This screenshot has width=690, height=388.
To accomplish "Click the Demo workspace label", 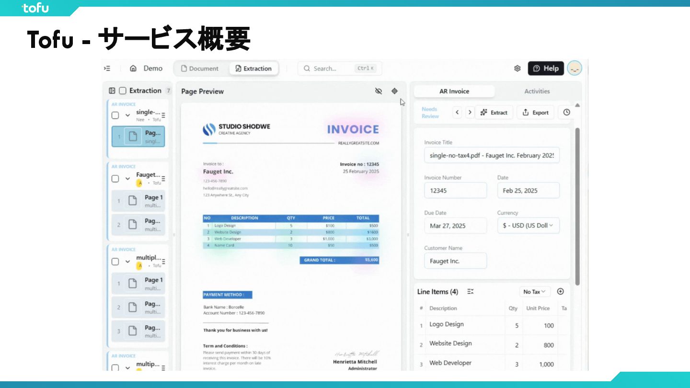I will coord(153,68).
